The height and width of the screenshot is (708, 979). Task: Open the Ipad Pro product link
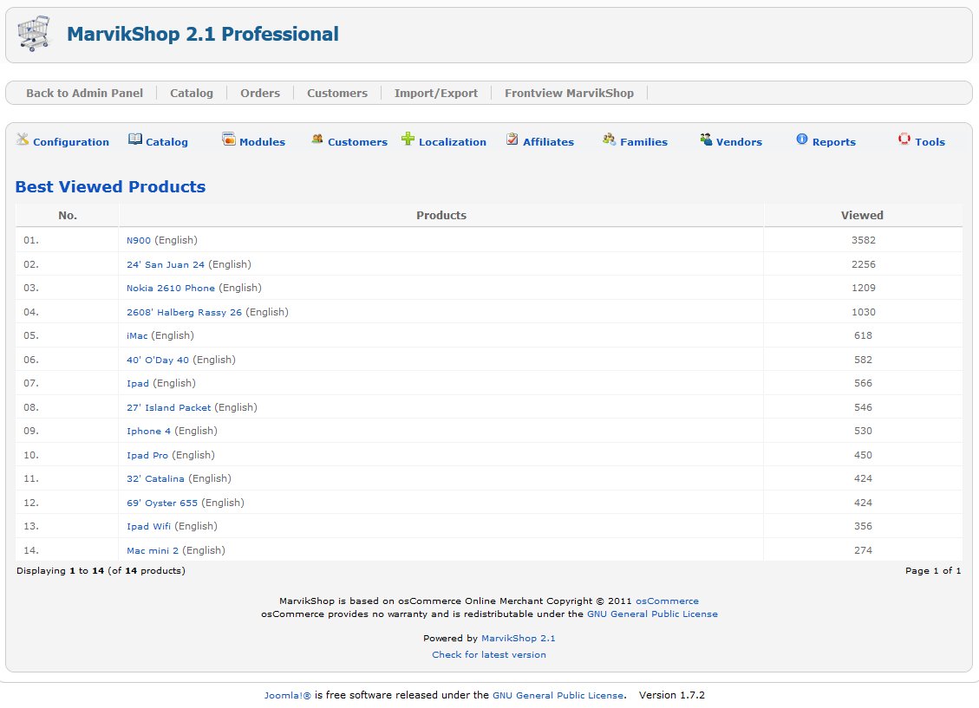tap(147, 455)
